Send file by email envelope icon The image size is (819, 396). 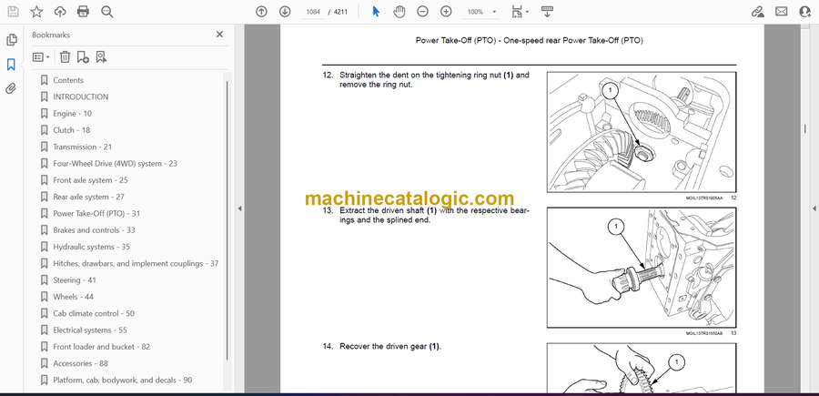coord(782,12)
